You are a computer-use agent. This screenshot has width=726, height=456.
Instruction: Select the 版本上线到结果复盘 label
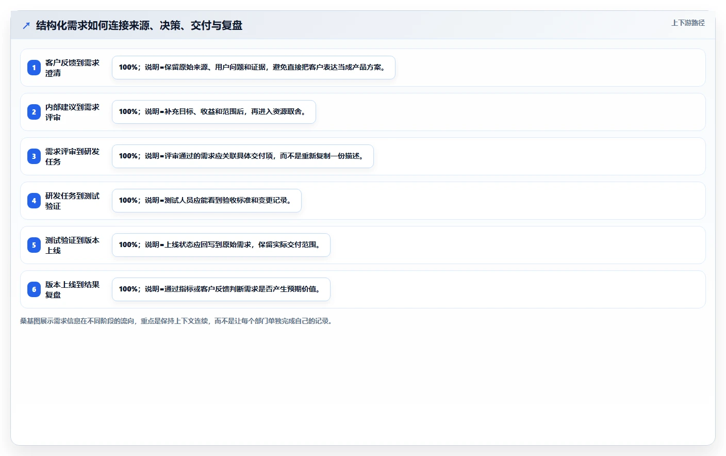tap(72, 289)
